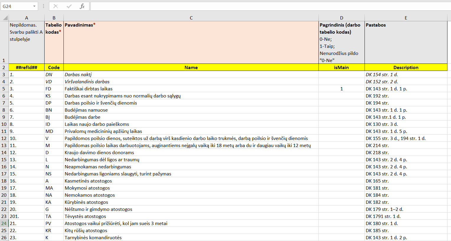Select column D header
This screenshot has width=451, height=241.
click(341, 18)
